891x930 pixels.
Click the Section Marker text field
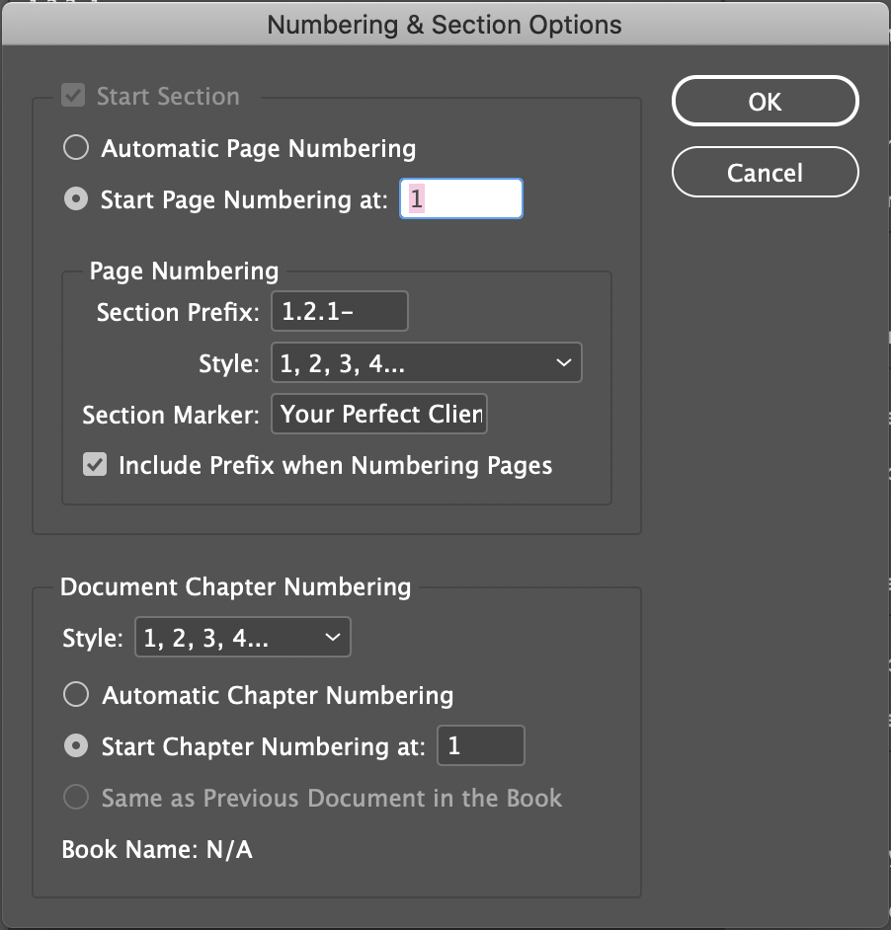tap(378, 414)
